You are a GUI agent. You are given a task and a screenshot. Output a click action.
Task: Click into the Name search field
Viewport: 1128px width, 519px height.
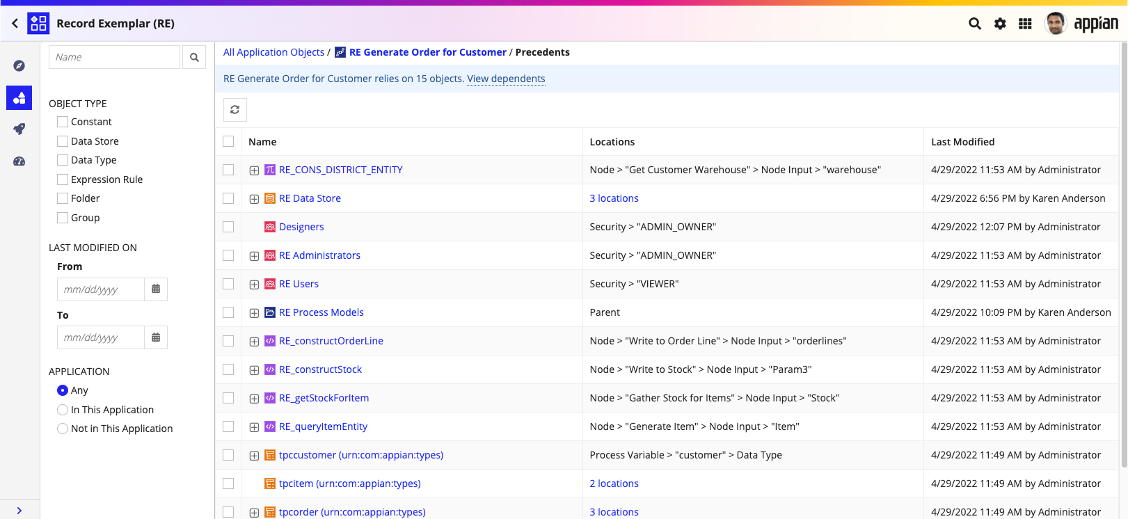[x=114, y=57]
